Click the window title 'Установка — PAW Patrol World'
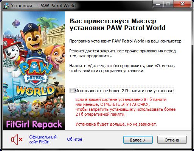 [43, 6]
